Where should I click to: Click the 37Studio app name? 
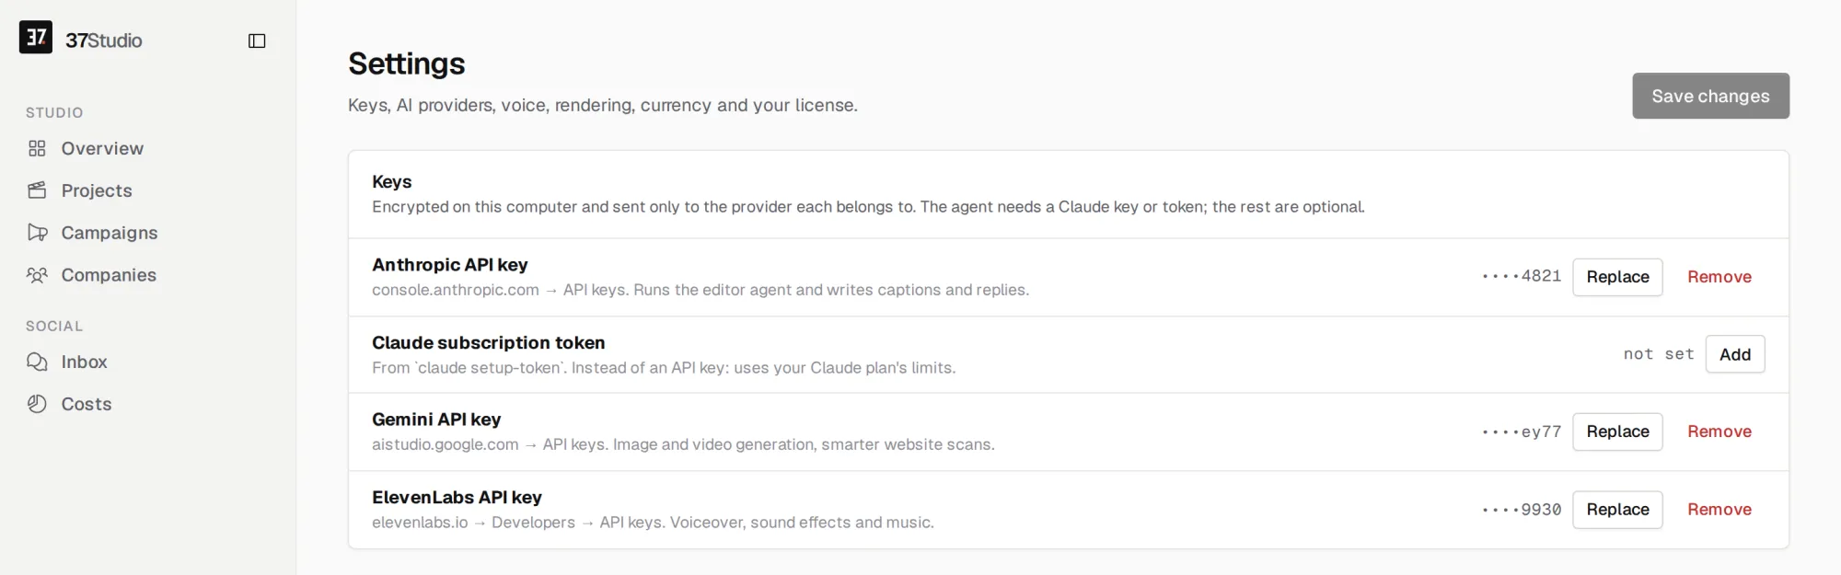click(x=104, y=40)
